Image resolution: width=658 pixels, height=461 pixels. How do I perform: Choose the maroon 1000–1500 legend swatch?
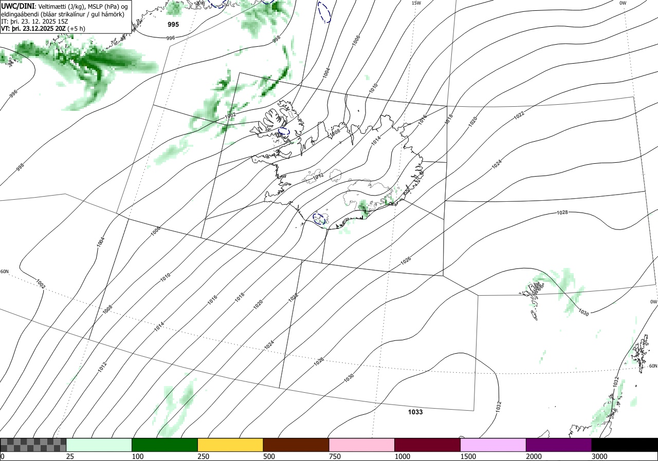pyautogui.click(x=428, y=445)
